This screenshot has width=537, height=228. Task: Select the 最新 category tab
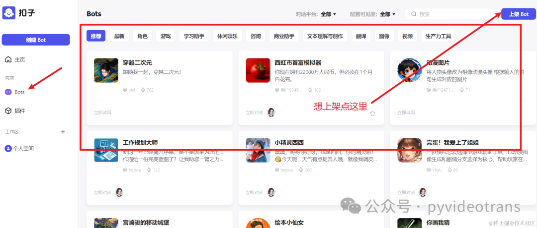(119, 36)
